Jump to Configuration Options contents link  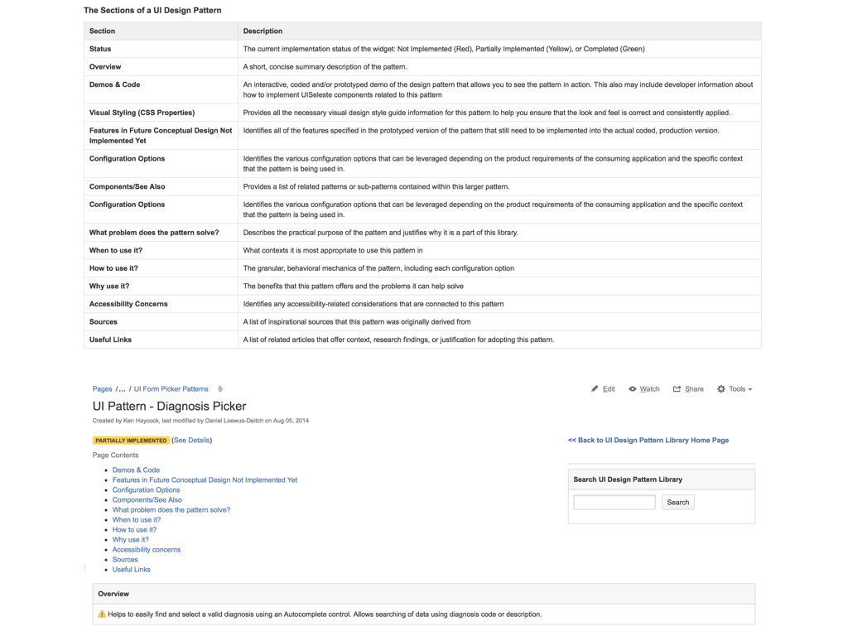pyautogui.click(x=146, y=490)
